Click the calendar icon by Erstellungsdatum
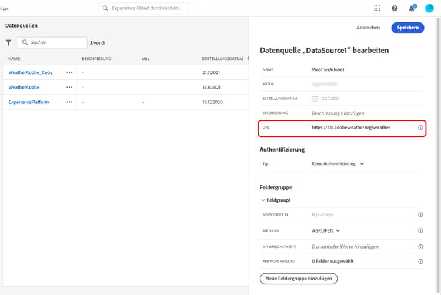Screen dimensions: 441x295 pyautogui.click(x=315, y=99)
